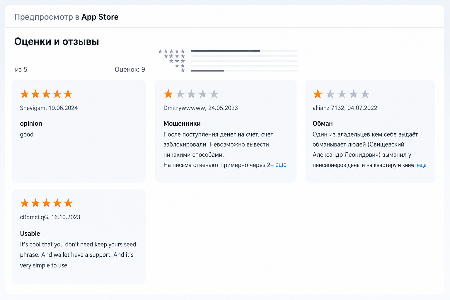
Task: Click the one-star histogram progress bar
Action: [244, 71]
